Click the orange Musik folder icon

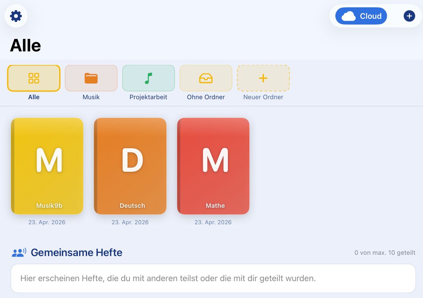pos(91,78)
